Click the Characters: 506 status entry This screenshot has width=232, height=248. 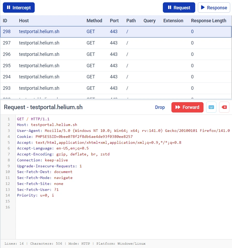tap(46, 244)
